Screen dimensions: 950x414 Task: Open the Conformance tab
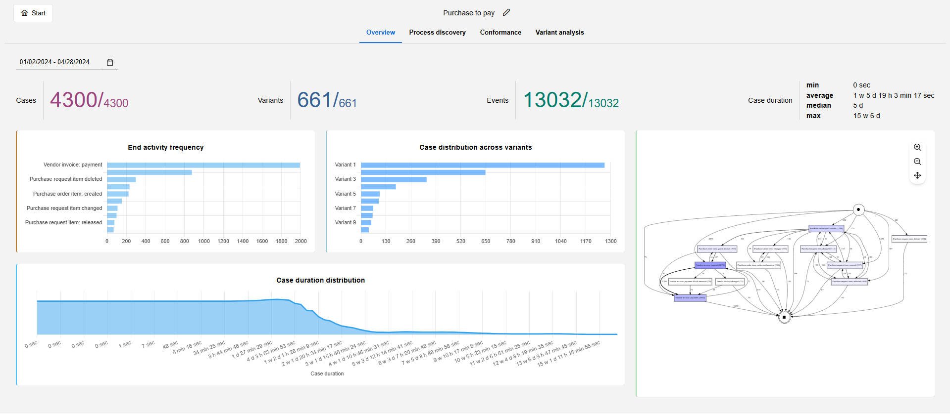click(500, 33)
